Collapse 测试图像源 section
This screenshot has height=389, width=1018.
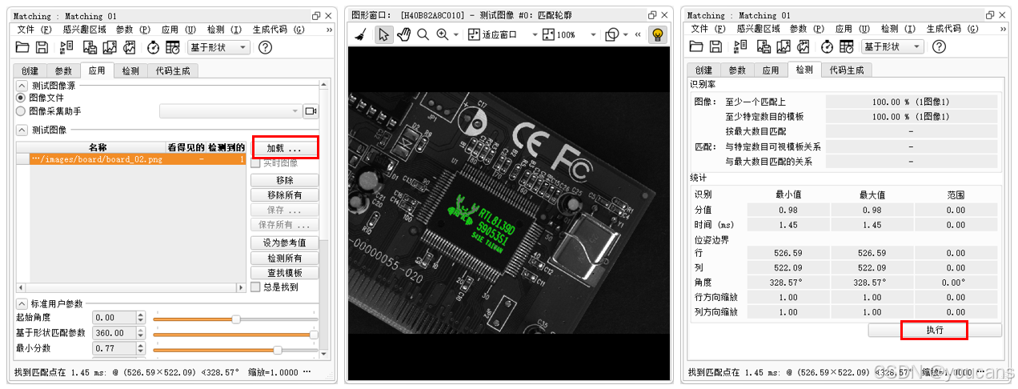pos(22,85)
